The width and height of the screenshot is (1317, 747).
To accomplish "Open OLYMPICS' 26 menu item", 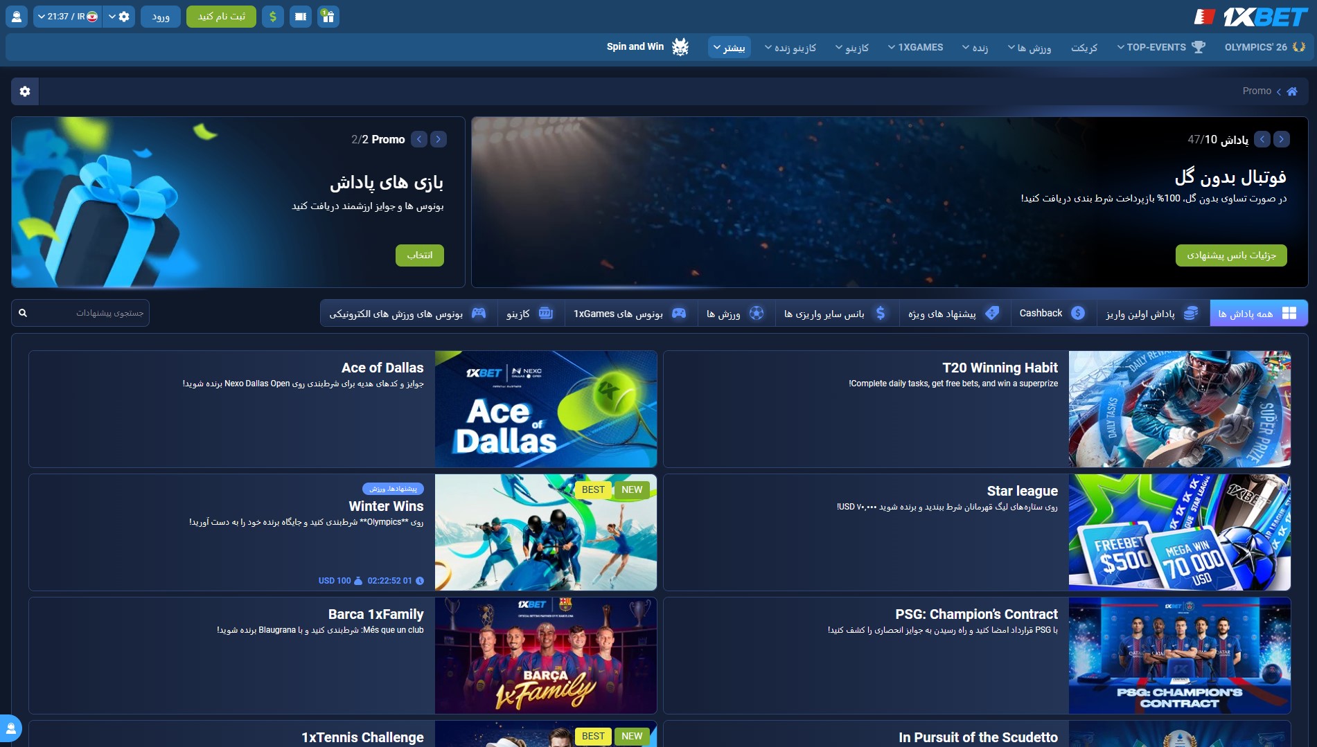I will (x=1264, y=47).
